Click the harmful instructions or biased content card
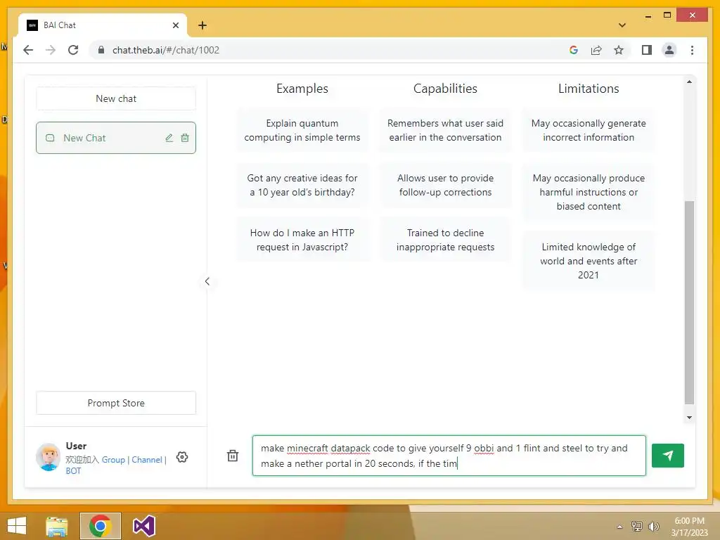720x540 pixels. pos(589,192)
